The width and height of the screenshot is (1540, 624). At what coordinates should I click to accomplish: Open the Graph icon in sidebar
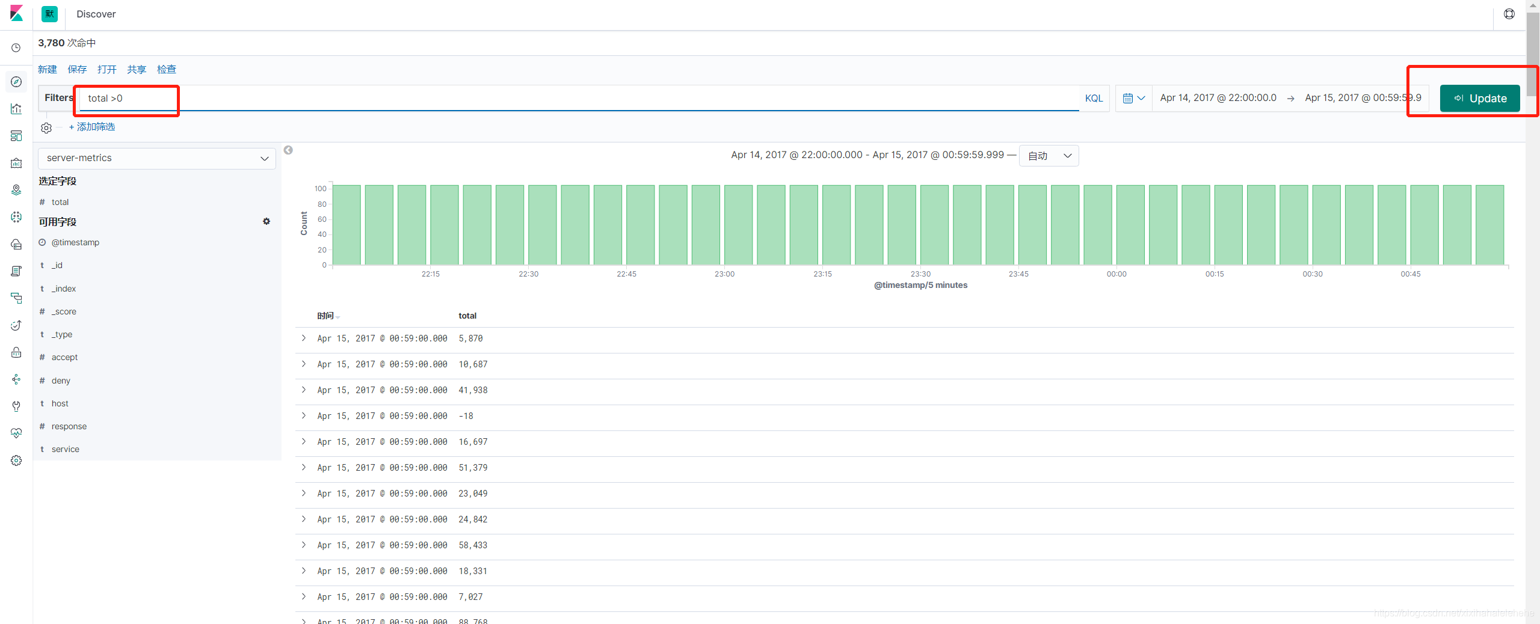pos(16,379)
